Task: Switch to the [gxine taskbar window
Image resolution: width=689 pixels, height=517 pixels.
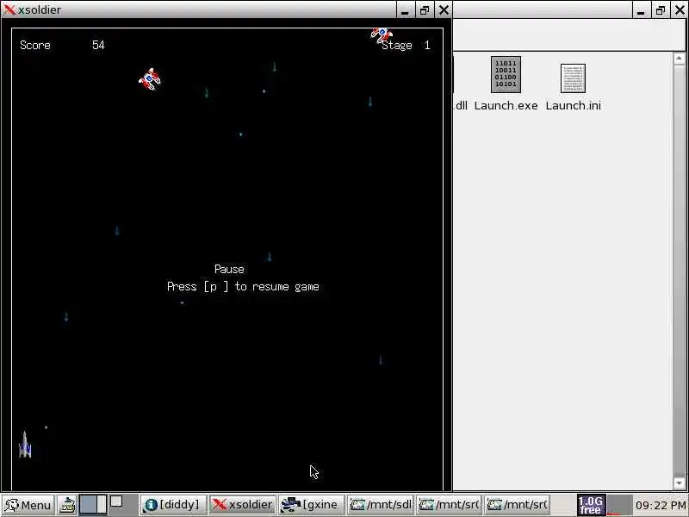Action: [x=312, y=505]
